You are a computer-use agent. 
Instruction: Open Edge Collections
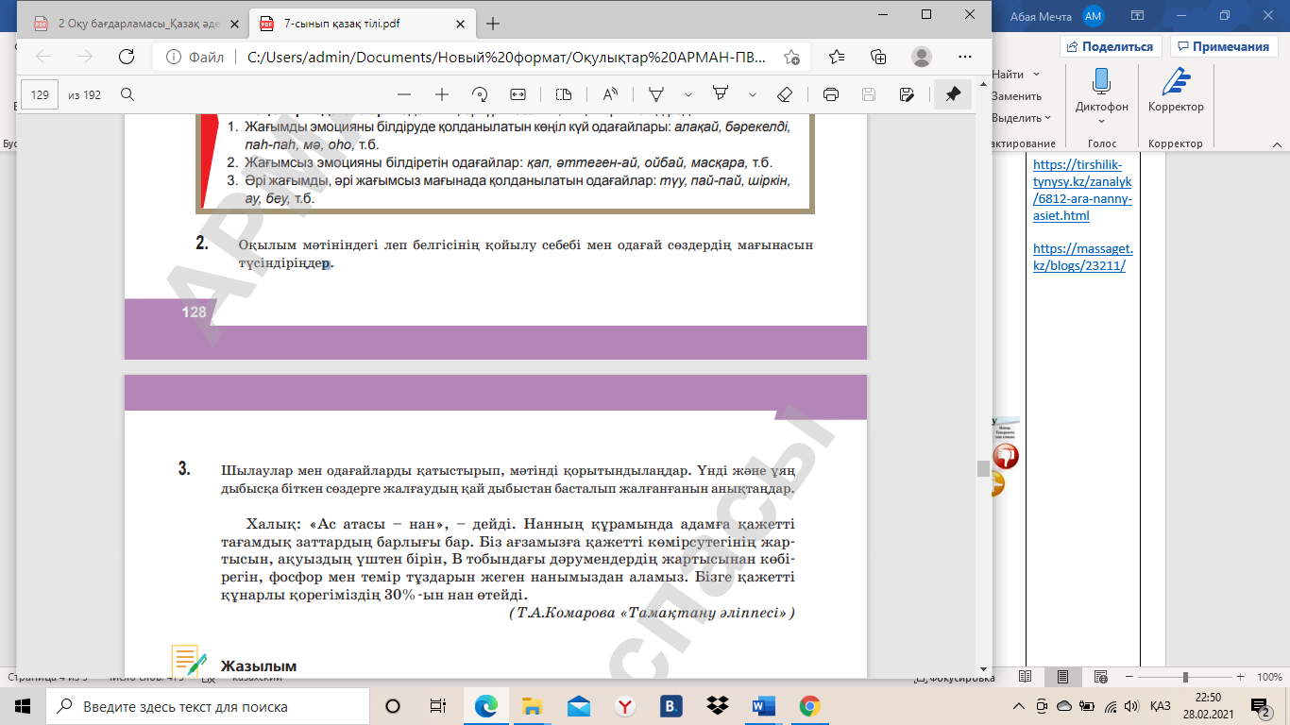(x=878, y=57)
